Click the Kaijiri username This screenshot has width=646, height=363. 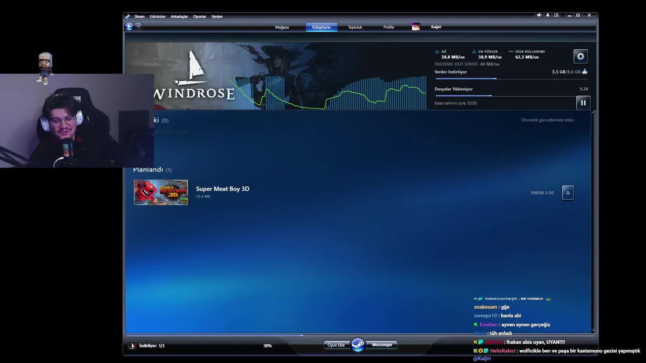tap(436, 27)
